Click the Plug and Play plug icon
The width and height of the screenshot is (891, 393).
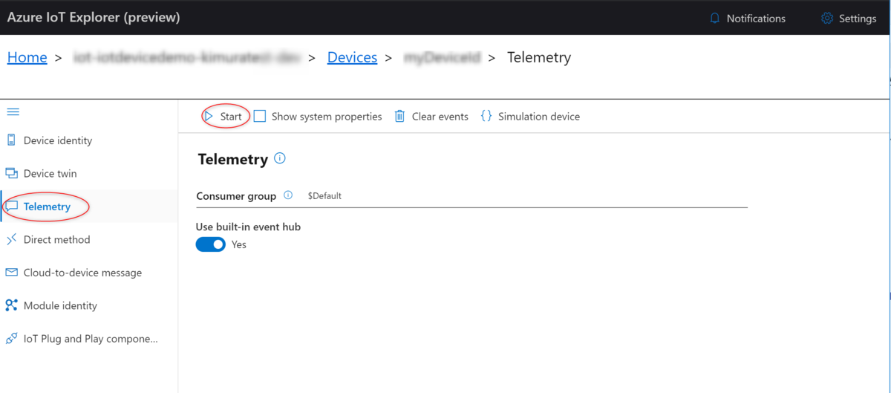coord(11,339)
